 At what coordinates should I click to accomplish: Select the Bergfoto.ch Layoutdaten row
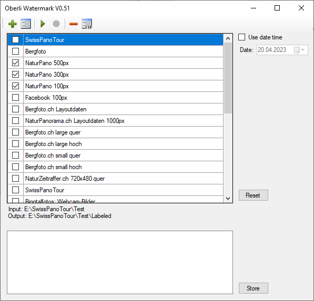pos(115,109)
